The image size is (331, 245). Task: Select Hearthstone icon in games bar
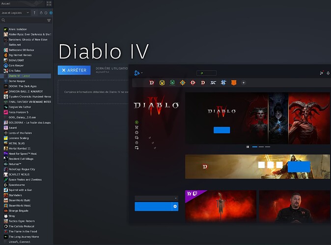tap(183, 83)
